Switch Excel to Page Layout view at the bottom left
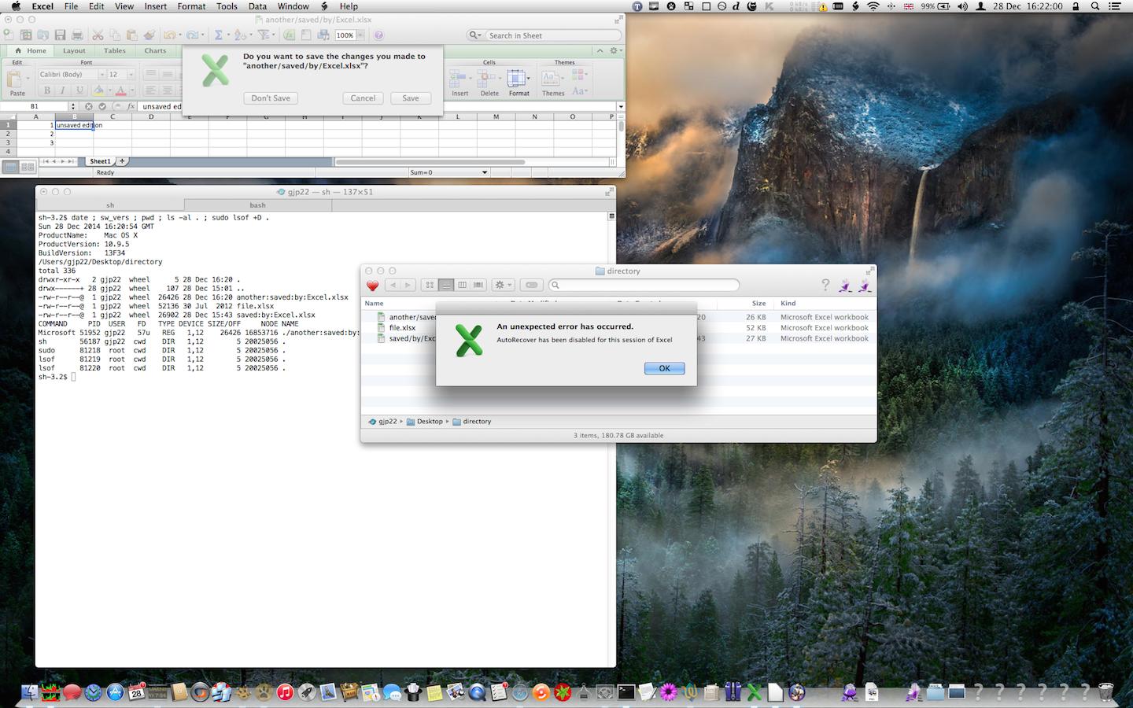This screenshot has height=708, width=1133. 28,167
